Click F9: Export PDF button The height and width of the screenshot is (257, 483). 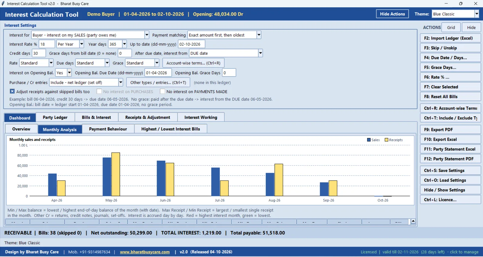tap(450, 130)
